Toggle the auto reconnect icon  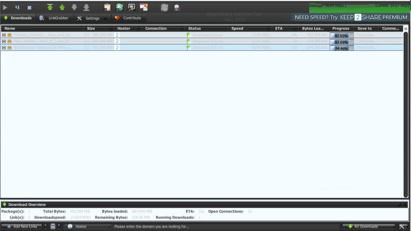(x=120, y=7)
